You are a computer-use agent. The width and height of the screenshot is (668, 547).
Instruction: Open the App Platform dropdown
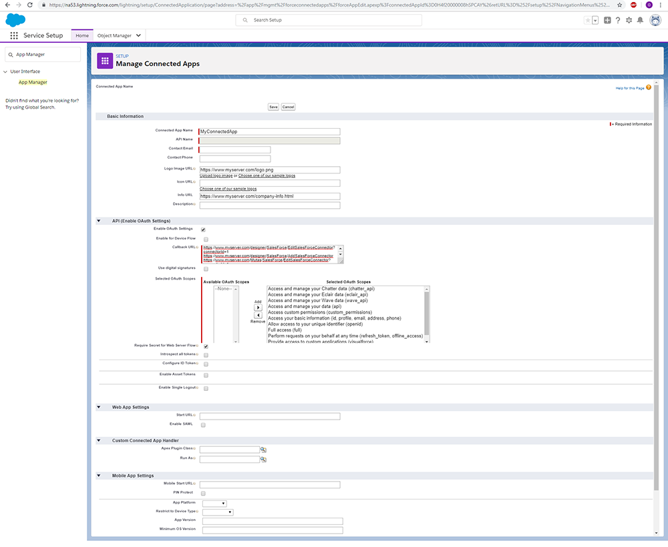click(x=214, y=504)
